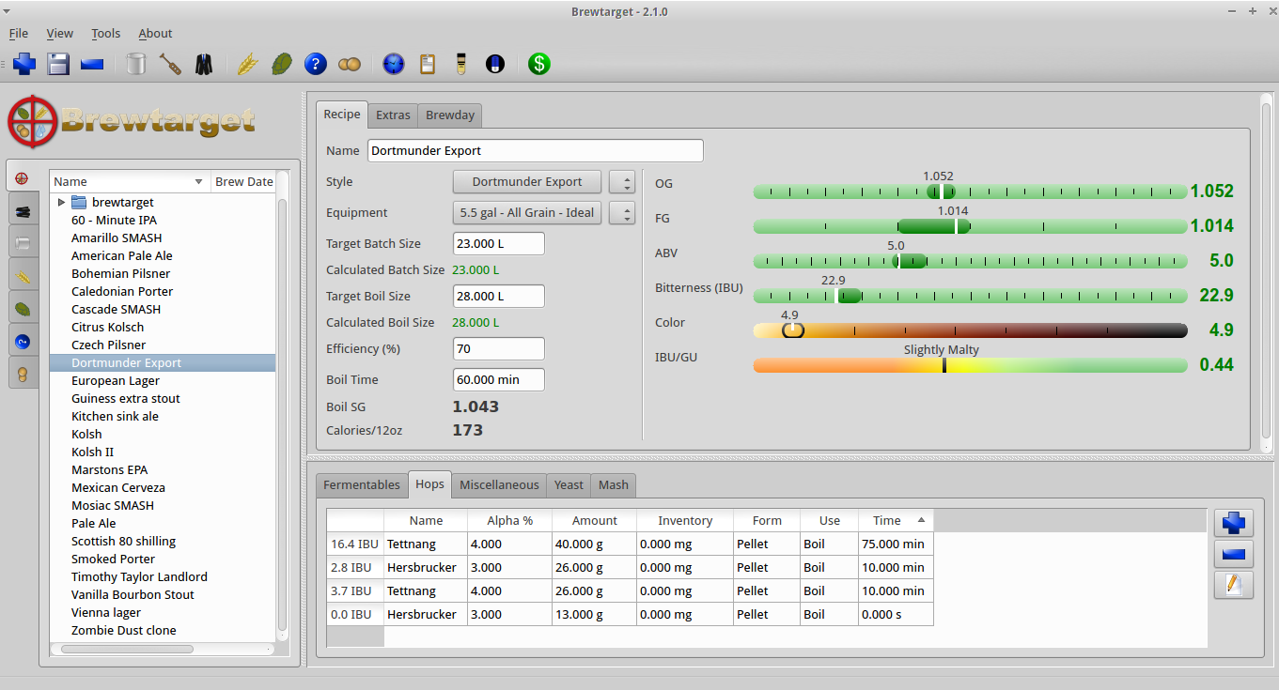Switch to the Yeast tab
This screenshot has height=690, width=1279.
[569, 484]
